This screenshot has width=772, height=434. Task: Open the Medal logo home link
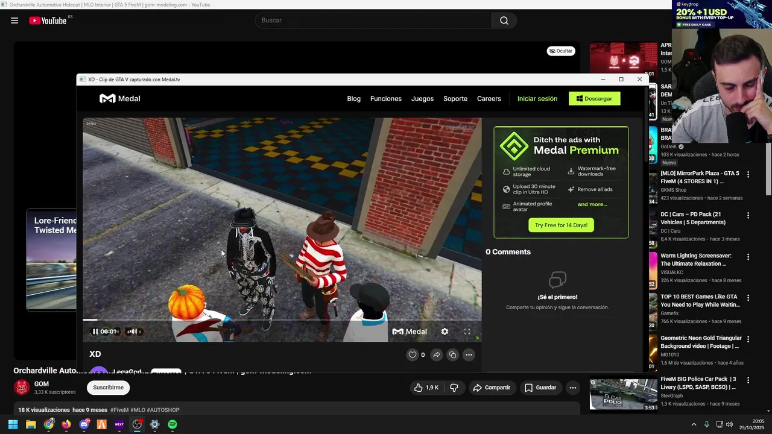(x=120, y=99)
